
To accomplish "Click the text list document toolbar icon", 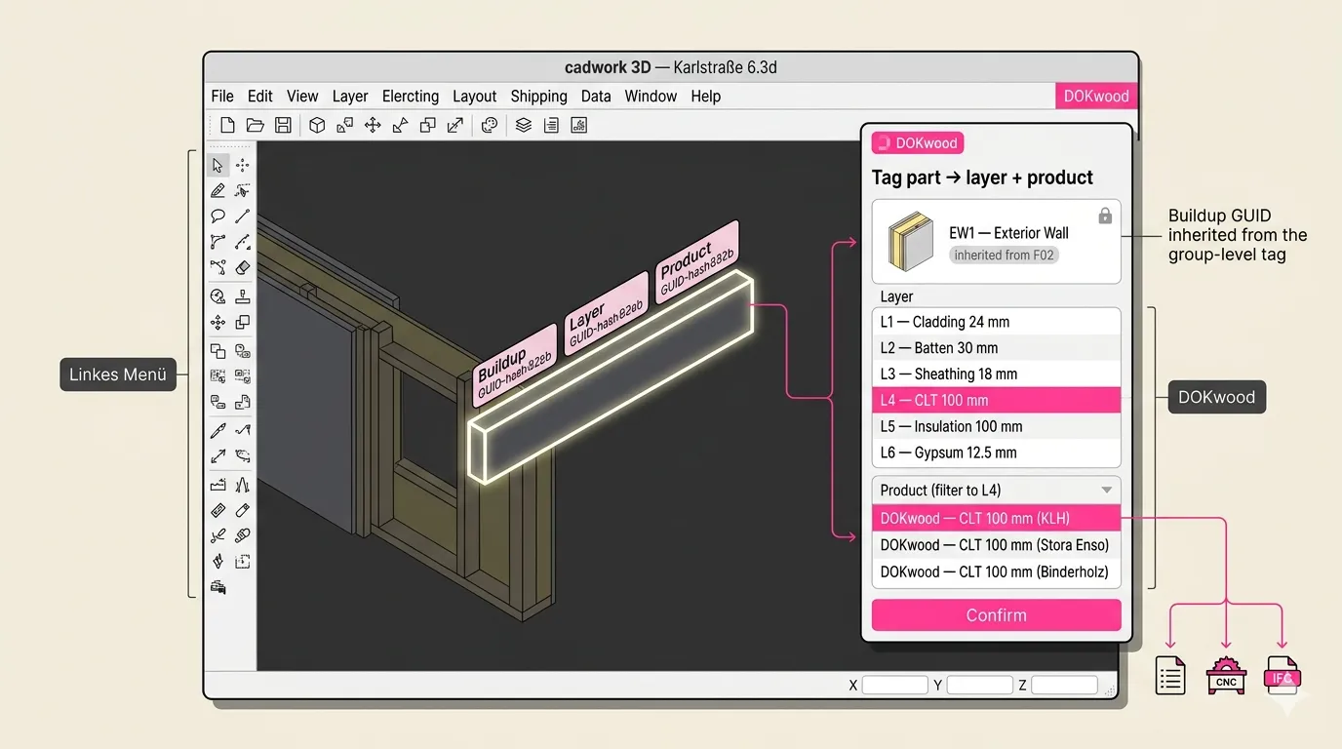I will point(551,125).
